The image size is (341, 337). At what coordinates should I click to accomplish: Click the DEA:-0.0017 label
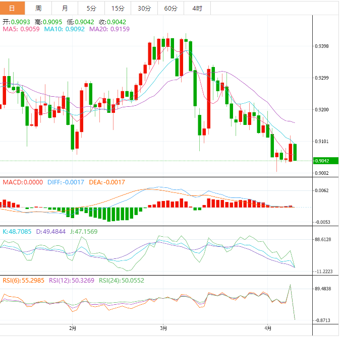pyautogui.click(x=107, y=182)
